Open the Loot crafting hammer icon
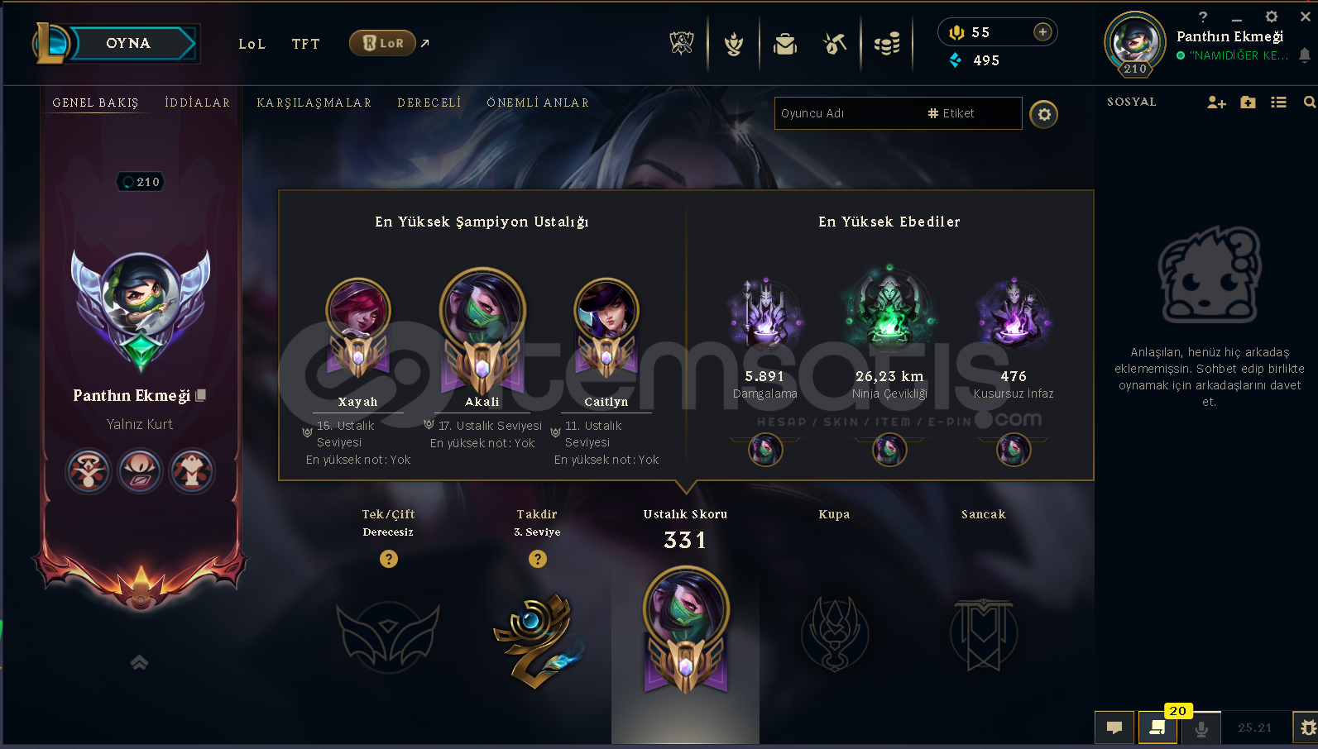 tap(835, 44)
